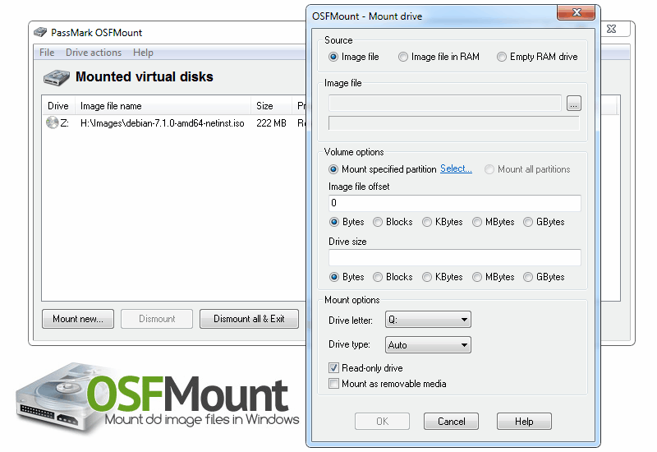Click the Image file offset field
Image resolution: width=657 pixels, height=452 pixels.
[455, 203]
